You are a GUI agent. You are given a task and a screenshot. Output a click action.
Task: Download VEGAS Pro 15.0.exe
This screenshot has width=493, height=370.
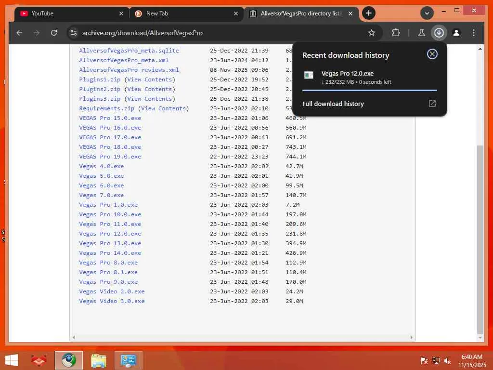pyautogui.click(x=110, y=118)
